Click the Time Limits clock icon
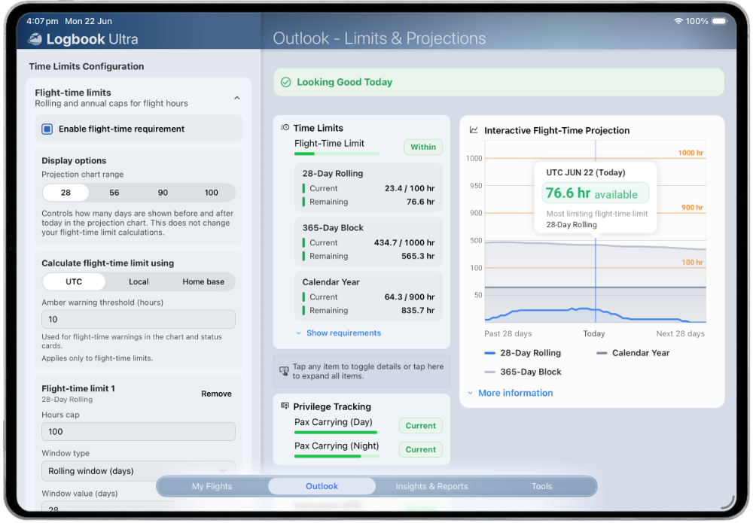Image resolution: width=753 pixels, height=523 pixels. coord(285,128)
